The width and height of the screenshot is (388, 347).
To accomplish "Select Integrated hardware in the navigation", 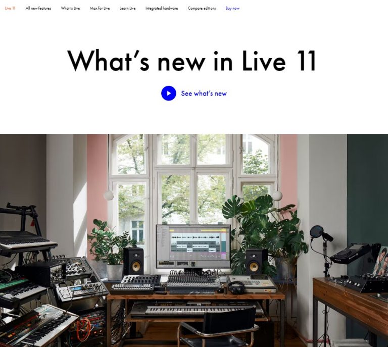I will 162,8.
